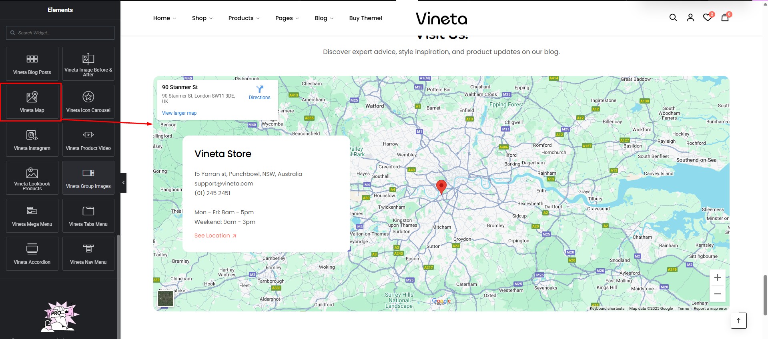Open the user account icon
The image size is (768, 339).
690,18
